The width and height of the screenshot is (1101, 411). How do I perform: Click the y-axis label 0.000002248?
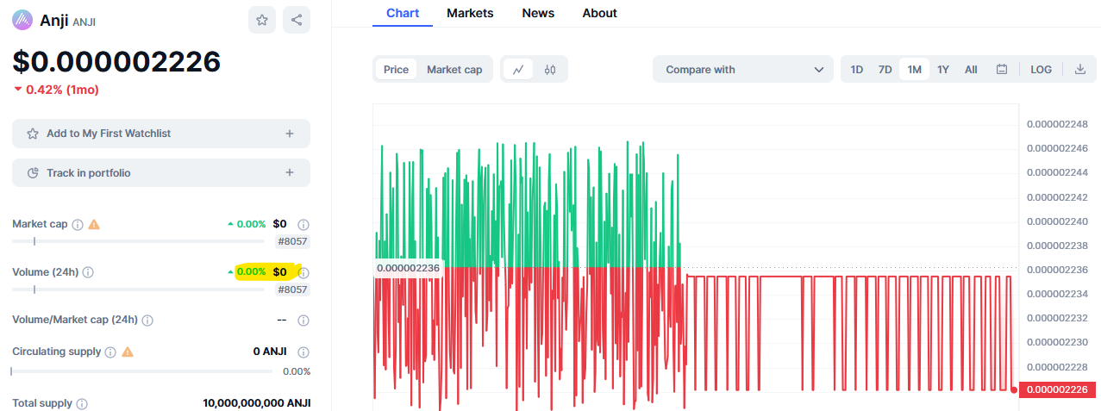click(1057, 124)
